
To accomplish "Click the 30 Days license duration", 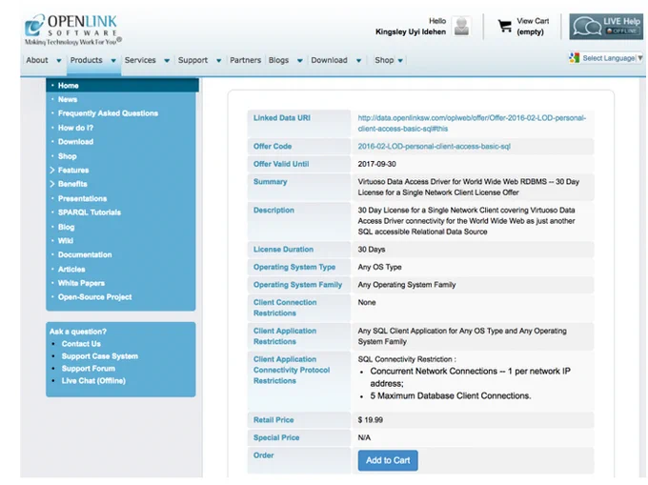I will coord(371,250).
